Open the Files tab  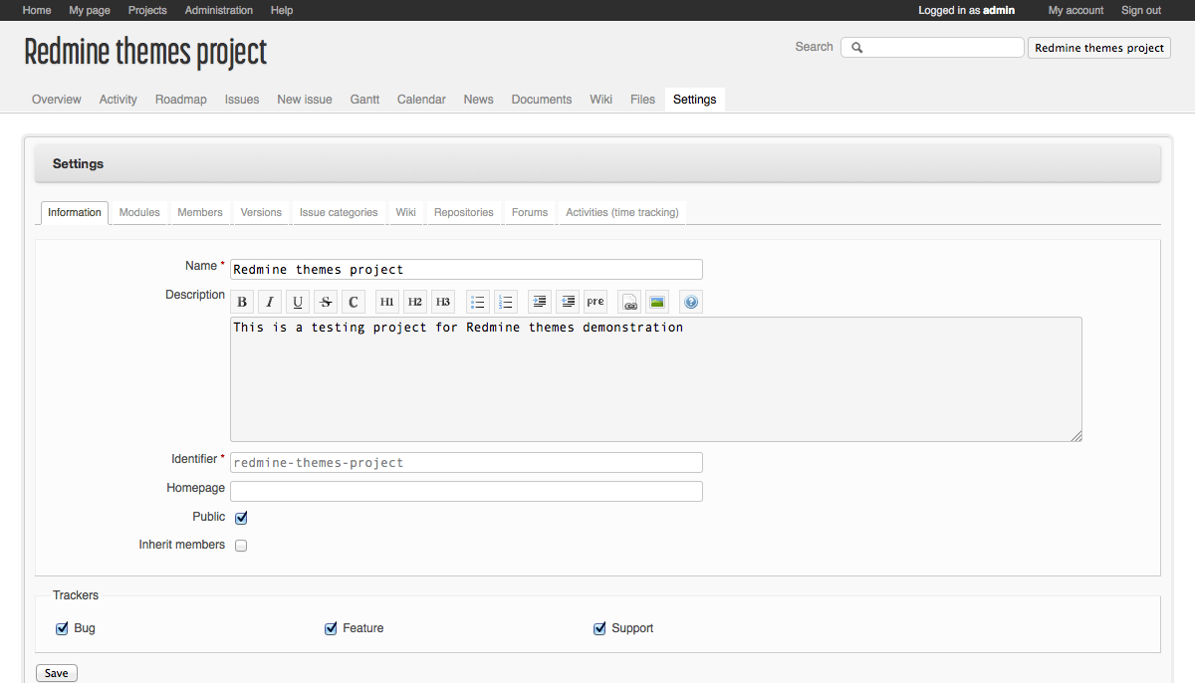click(643, 100)
